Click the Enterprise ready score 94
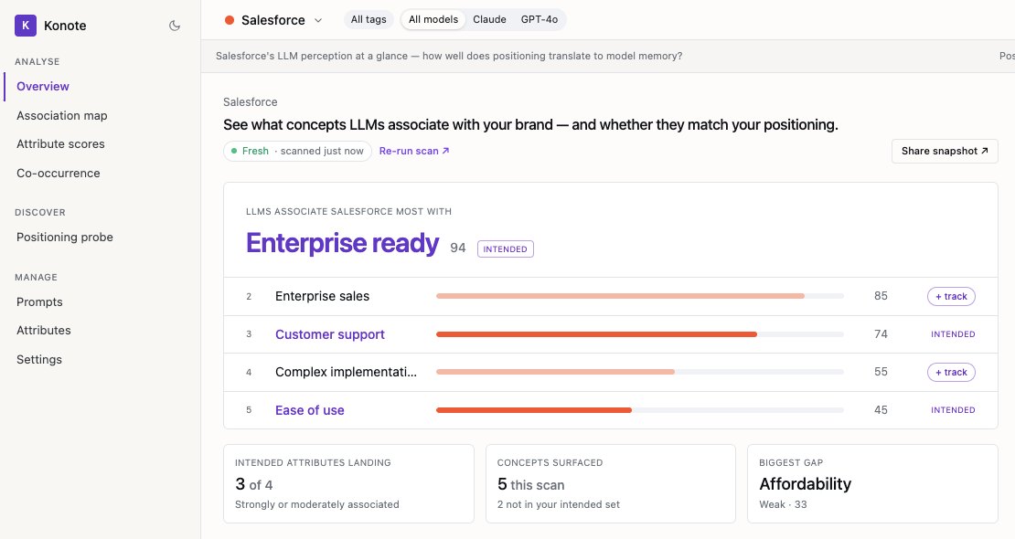Image resolution: width=1015 pixels, height=539 pixels. pos(457,248)
